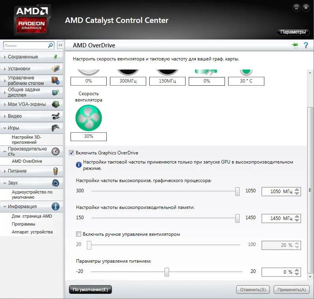Enable manual fan control checkbox
The width and height of the screenshot is (314, 299).
[78, 234]
